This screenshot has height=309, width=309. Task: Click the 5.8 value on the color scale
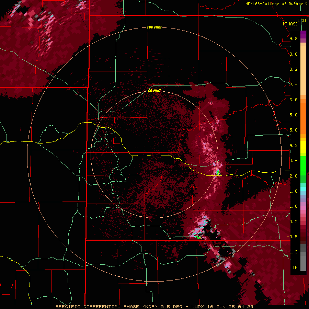(294, 115)
